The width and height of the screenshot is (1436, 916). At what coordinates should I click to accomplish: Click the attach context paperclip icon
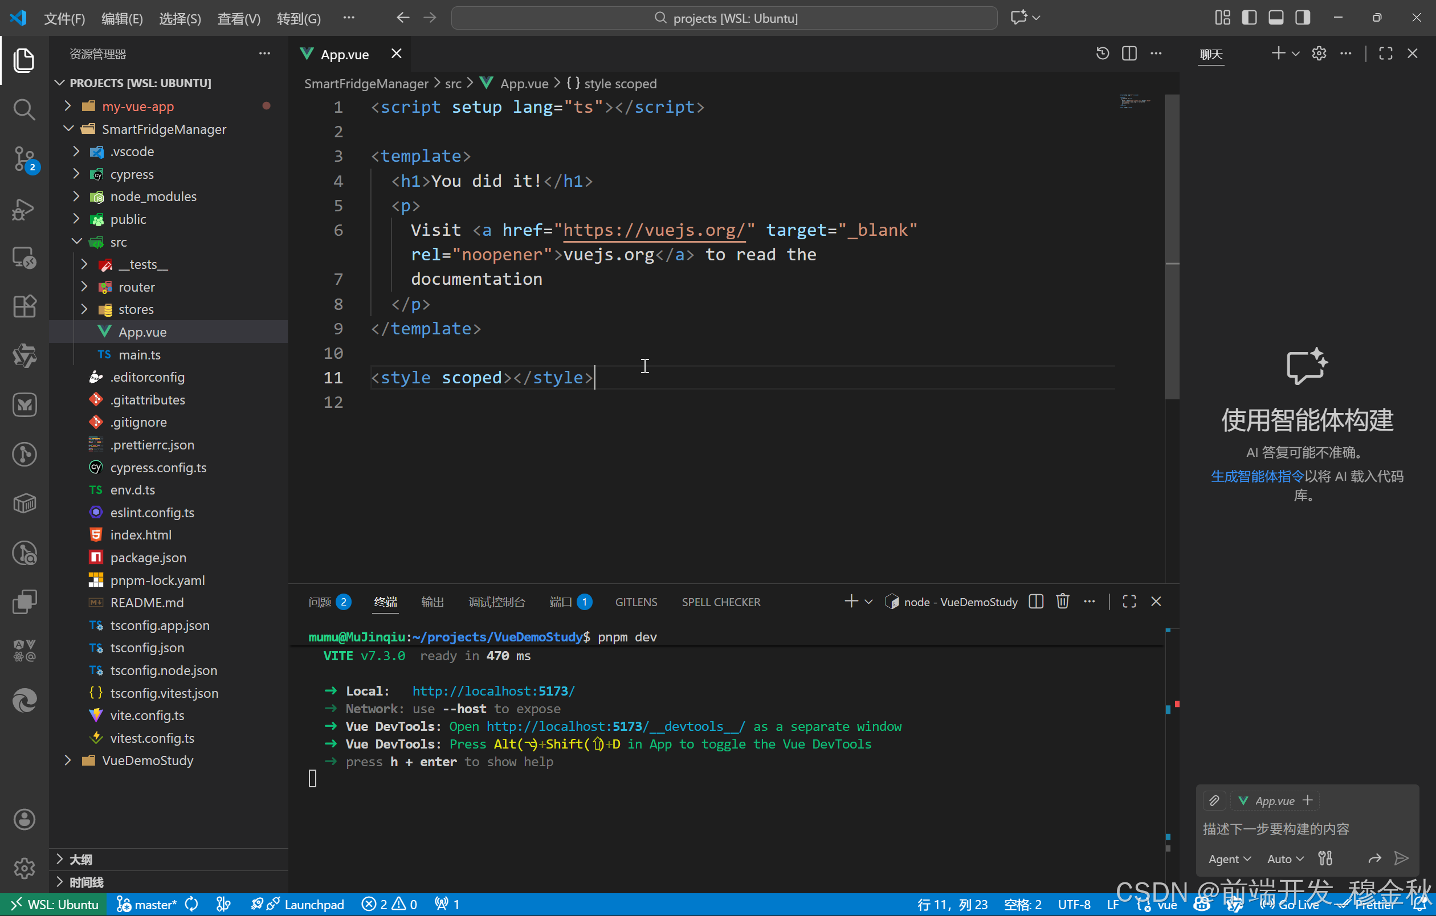(1214, 800)
